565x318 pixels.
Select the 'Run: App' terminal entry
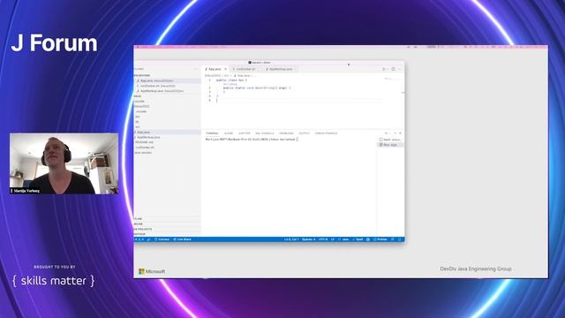(x=390, y=145)
